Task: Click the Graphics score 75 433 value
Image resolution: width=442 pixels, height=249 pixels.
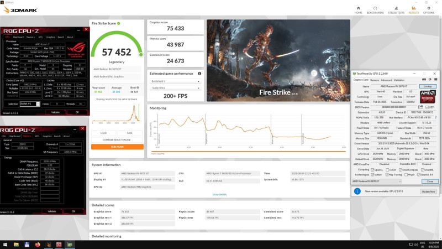Action: point(175,29)
